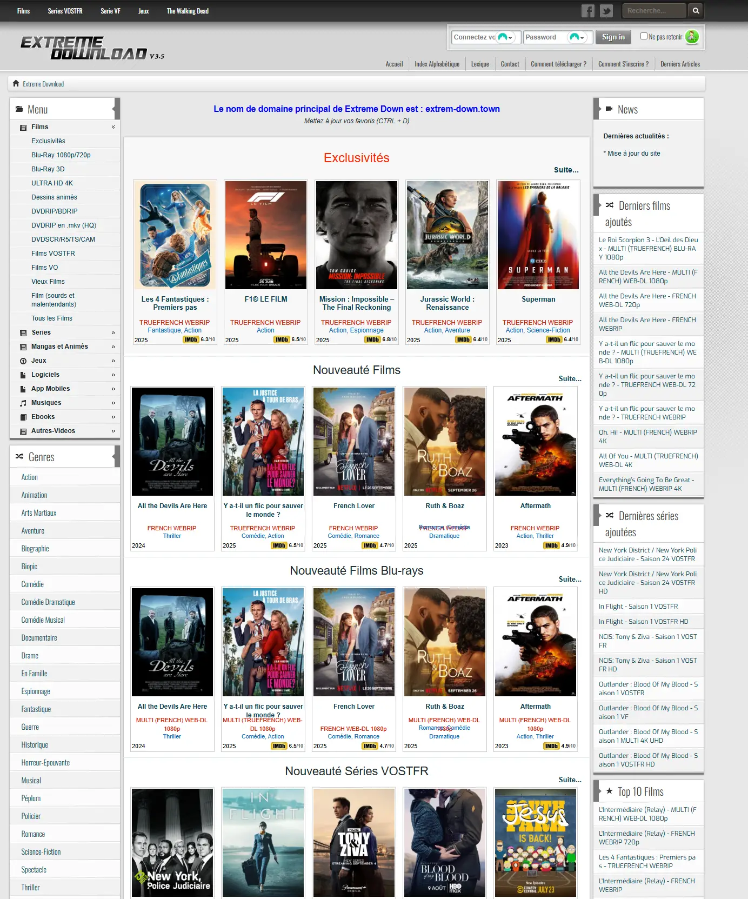Image resolution: width=748 pixels, height=899 pixels.
Task: Select the Science-Fiction genre
Action: tap(41, 852)
